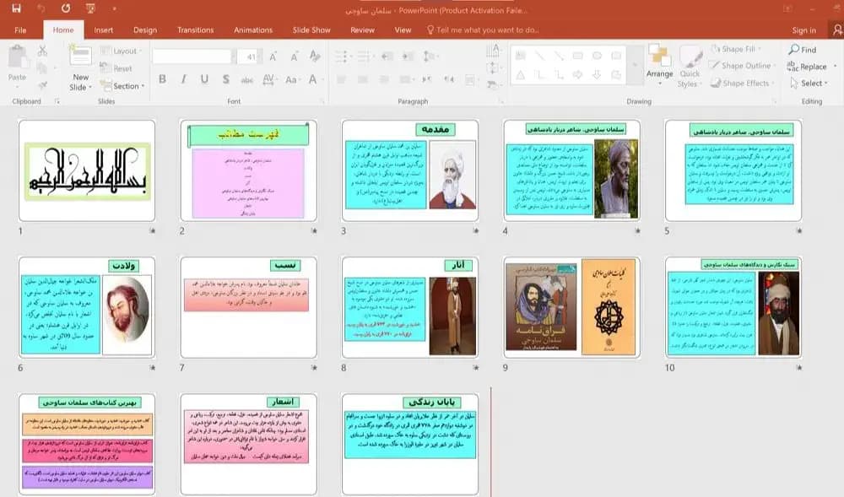Click the Paste clipboard icon
Image resolution: width=844 pixels, height=497 pixels.
(x=17, y=57)
